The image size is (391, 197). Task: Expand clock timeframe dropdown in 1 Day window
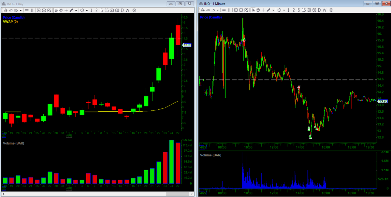tap(87, 10)
